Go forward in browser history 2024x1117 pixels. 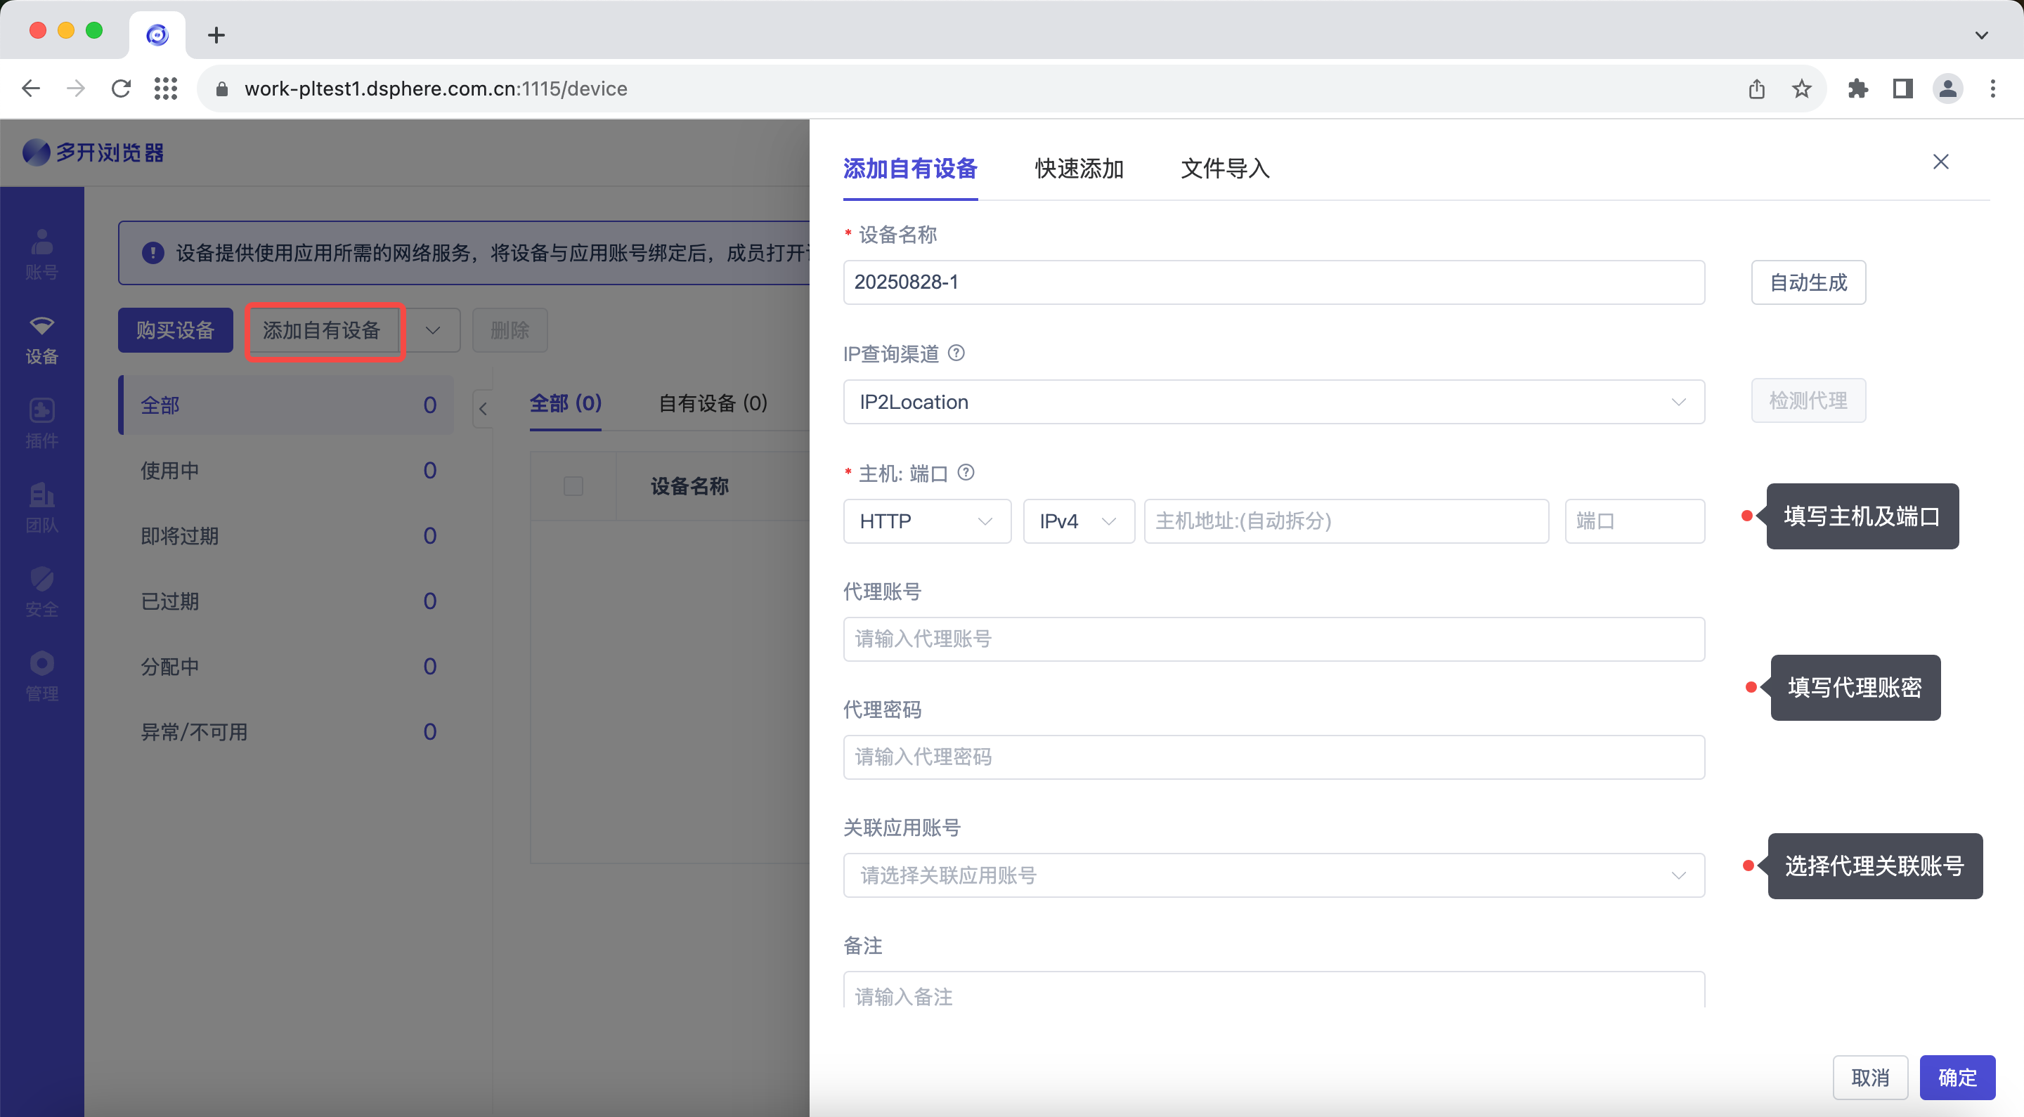point(75,88)
